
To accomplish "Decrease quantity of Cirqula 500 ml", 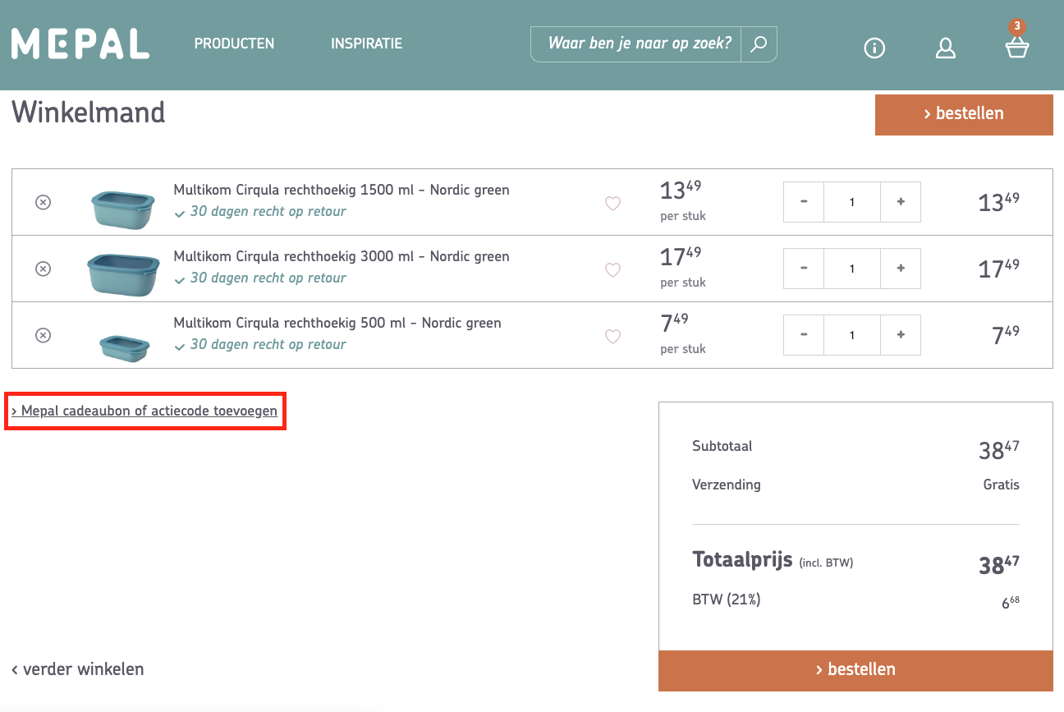I will [804, 335].
